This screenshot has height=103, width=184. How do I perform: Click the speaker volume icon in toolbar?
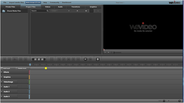point(86,59)
